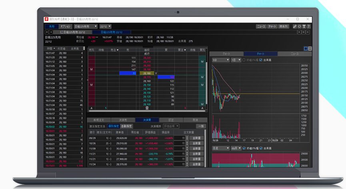Viewport: 346px width, 189px height.
Task: Click the trash icon below the order ladder
Action: coord(147,108)
